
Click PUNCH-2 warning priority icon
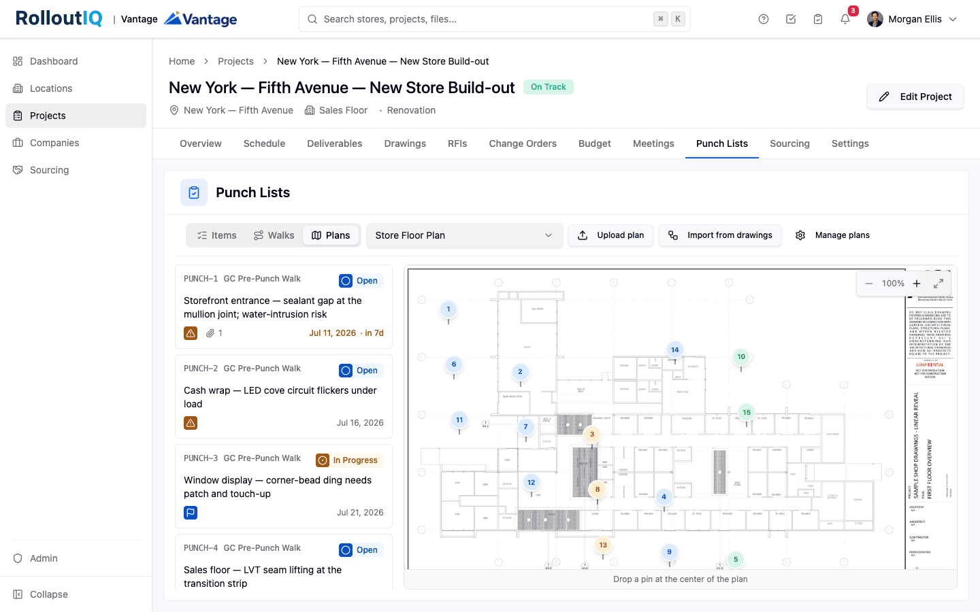coord(191,423)
